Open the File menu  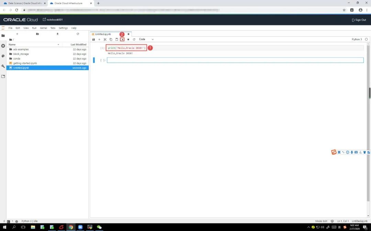(x=10, y=28)
